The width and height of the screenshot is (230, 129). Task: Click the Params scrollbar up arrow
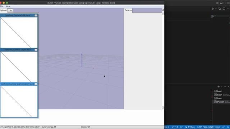click(163, 9)
